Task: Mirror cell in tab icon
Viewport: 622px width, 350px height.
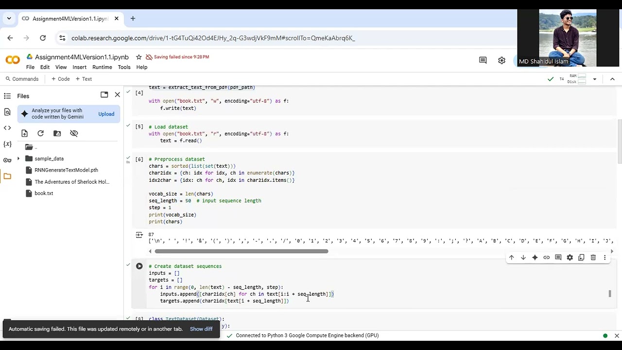Action: 581,258
